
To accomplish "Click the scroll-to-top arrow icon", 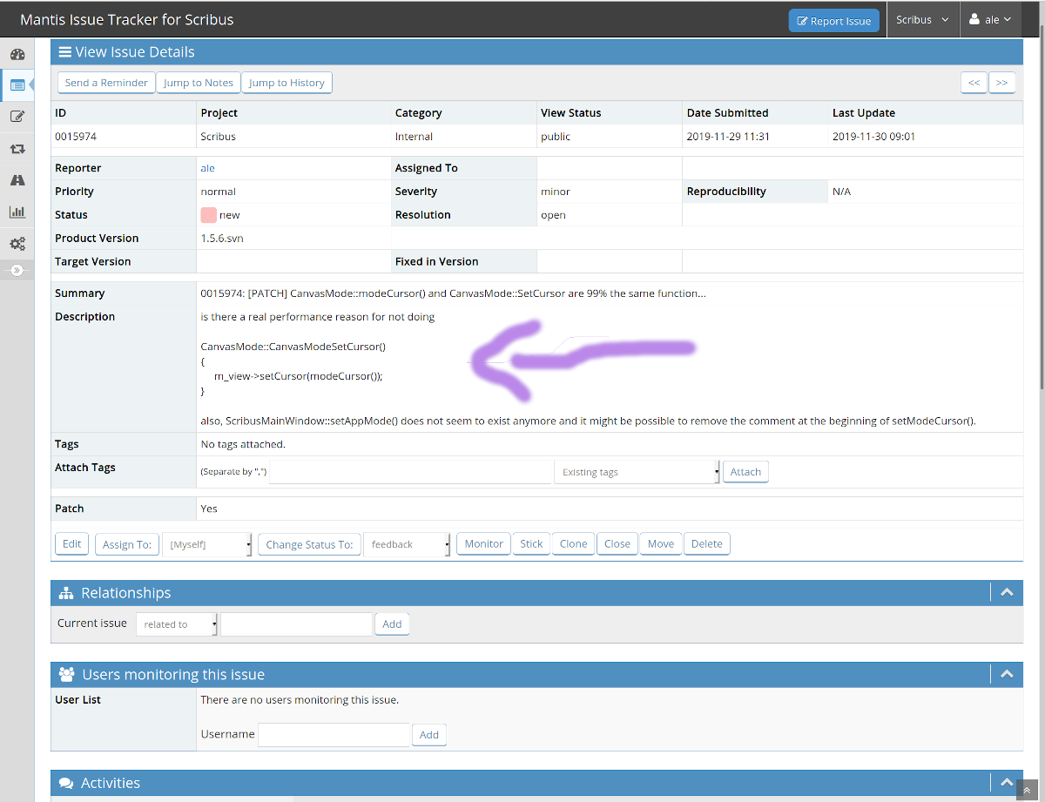I will [1028, 790].
